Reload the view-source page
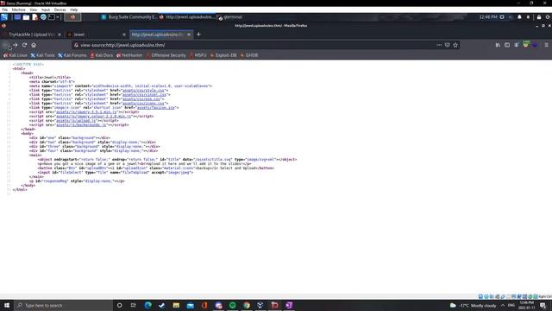The height and width of the screenshot is (311, 552). [x=24, y=45]
